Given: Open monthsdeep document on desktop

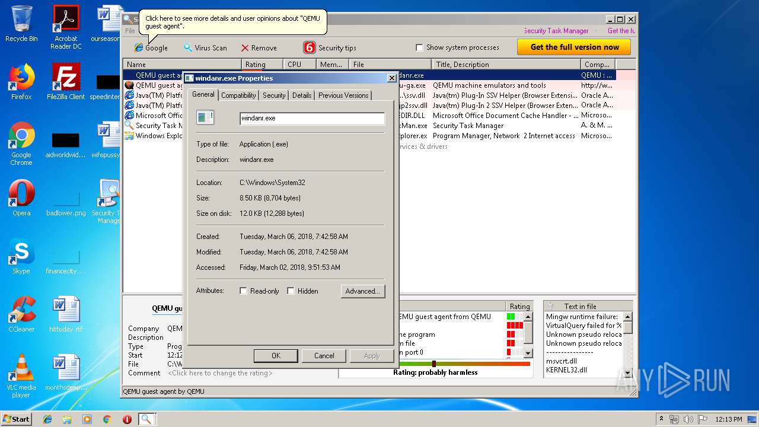Looking at the screenshot, I should (x=66, y=372).
